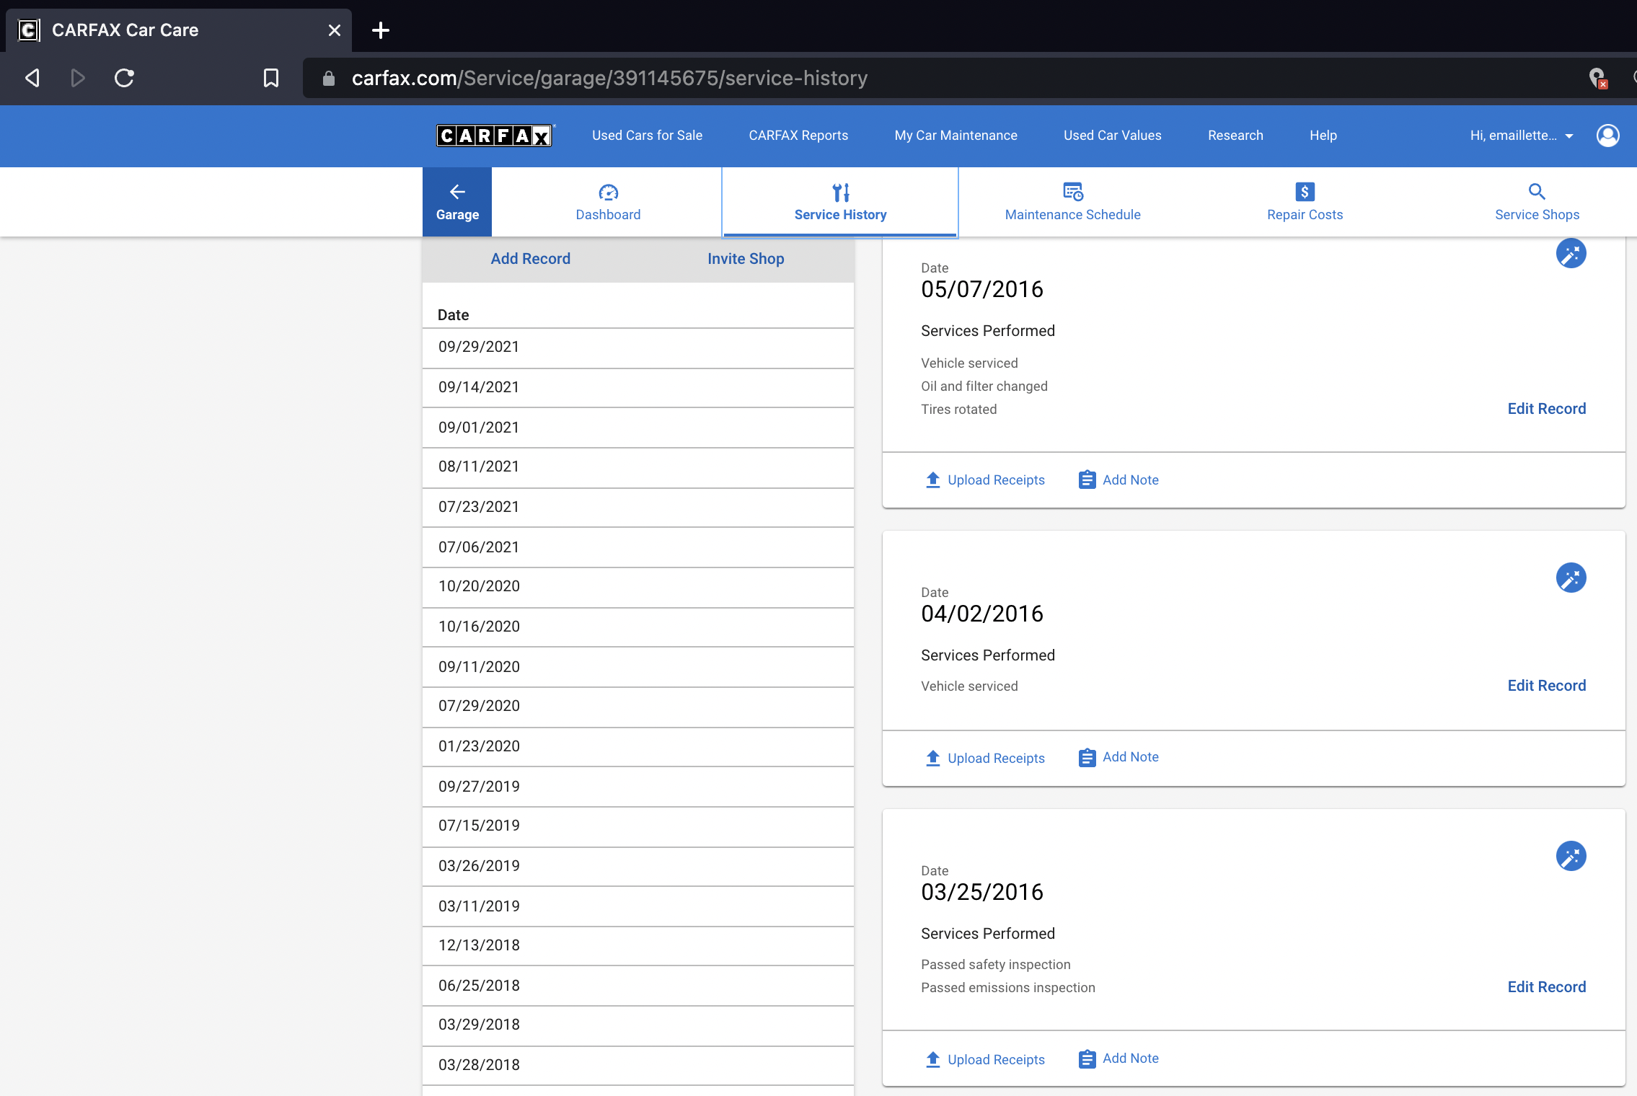Image resolution: width=1637 pixels, height=1096 pixels.
Task: Reload the page with refresh icon
Action: coord(124,78)
